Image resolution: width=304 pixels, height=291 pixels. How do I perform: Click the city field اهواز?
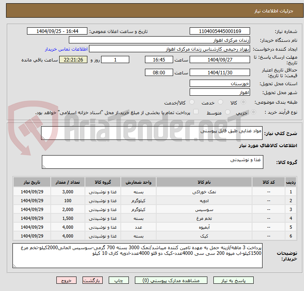click(x=220, y=92)
